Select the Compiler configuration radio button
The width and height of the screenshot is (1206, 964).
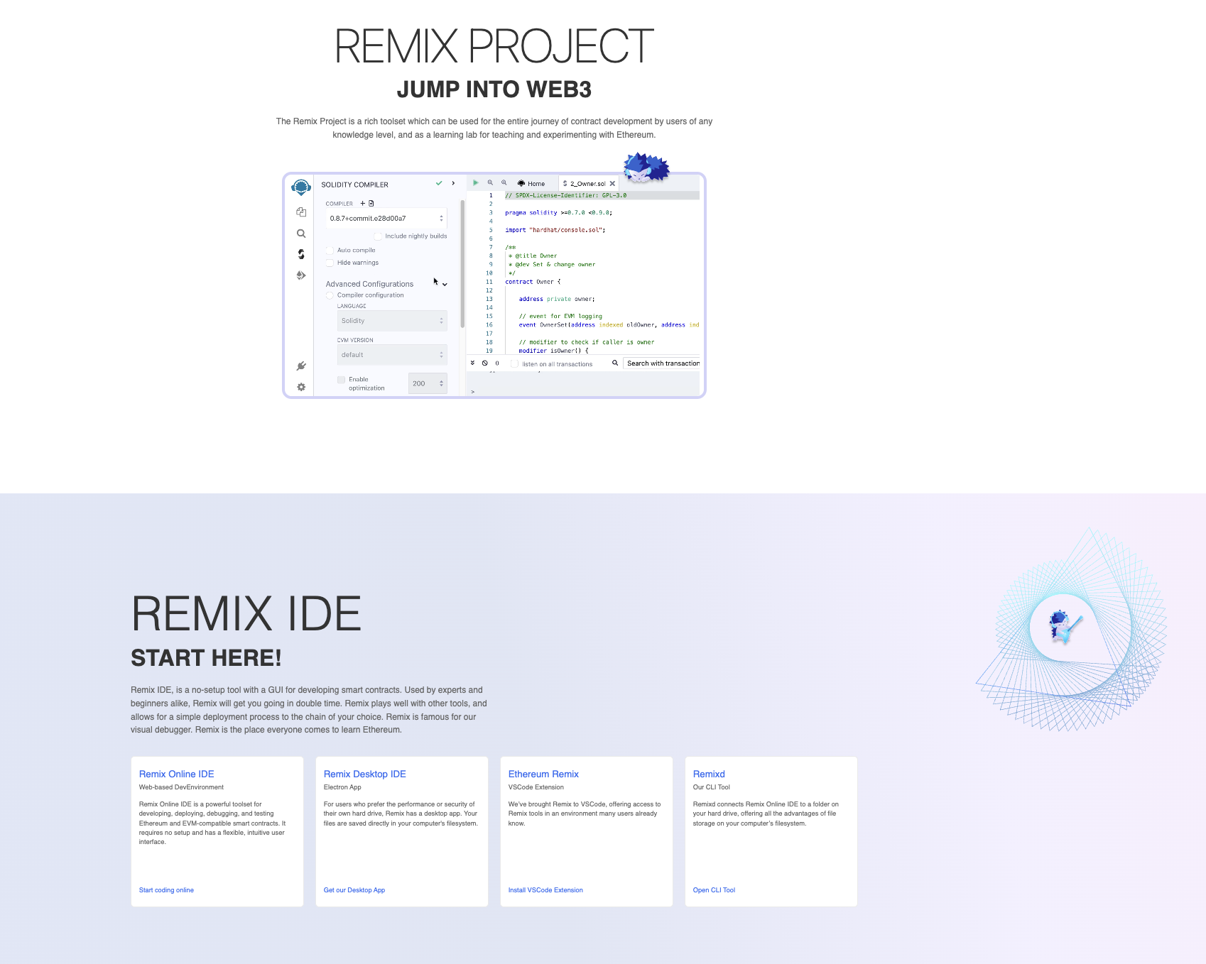(330, 295)
